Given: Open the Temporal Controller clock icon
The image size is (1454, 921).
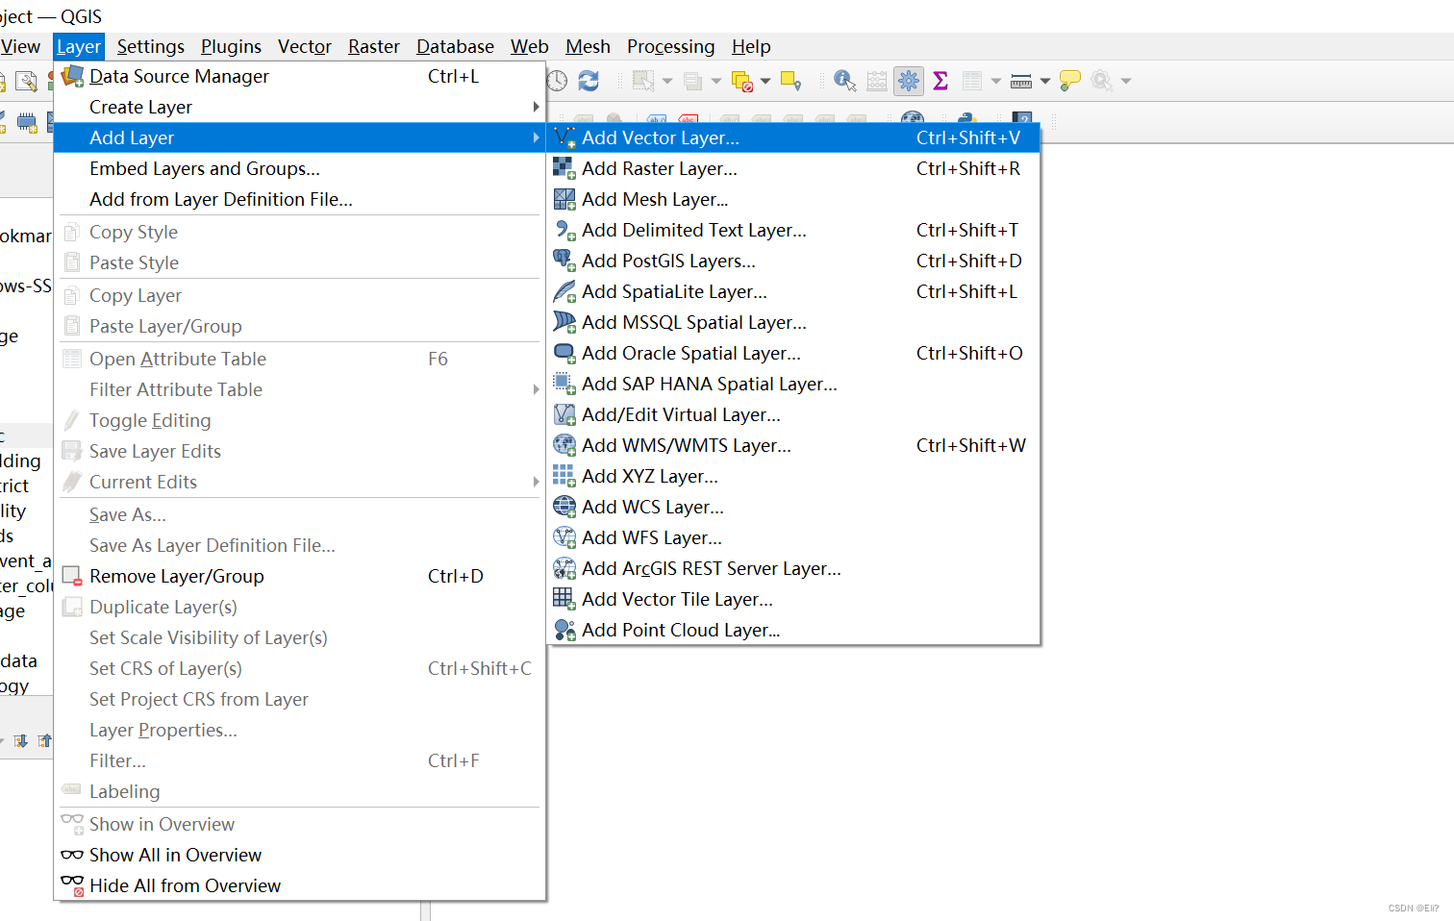Looking at the screenshot, I should click(557, 81).
